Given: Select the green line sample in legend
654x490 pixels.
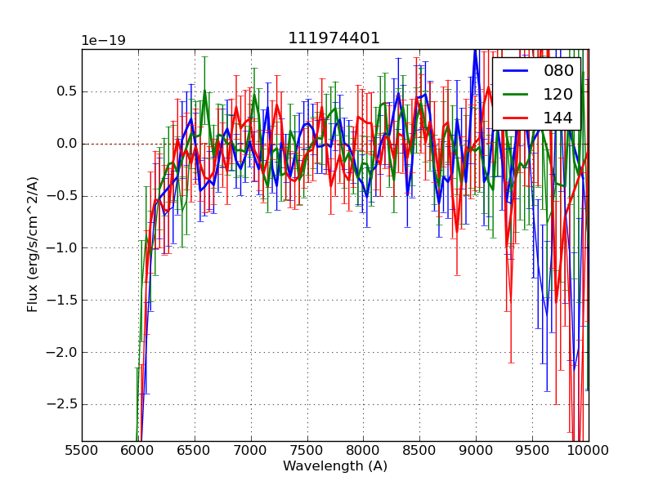Looking at the screenshot, I should pos(517,95).
